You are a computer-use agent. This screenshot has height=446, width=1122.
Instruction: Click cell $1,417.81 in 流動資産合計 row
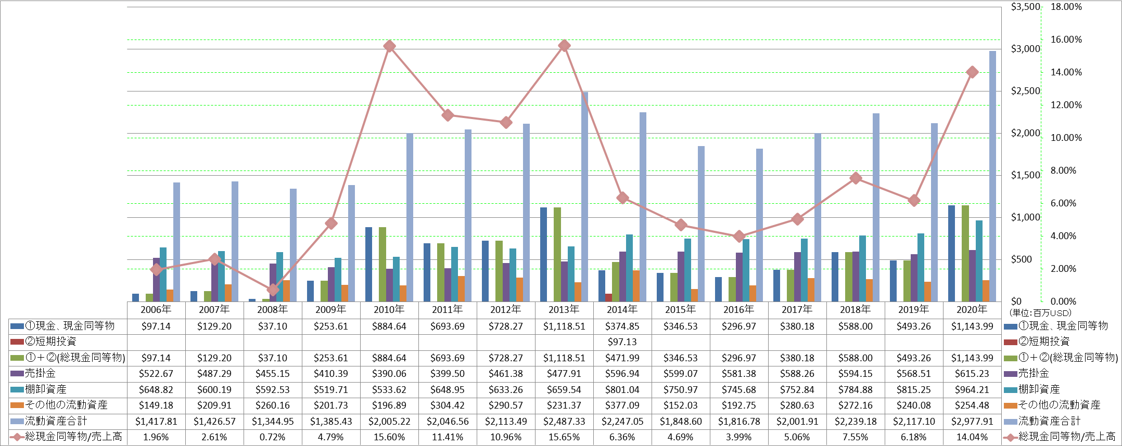tap(156, 421)
